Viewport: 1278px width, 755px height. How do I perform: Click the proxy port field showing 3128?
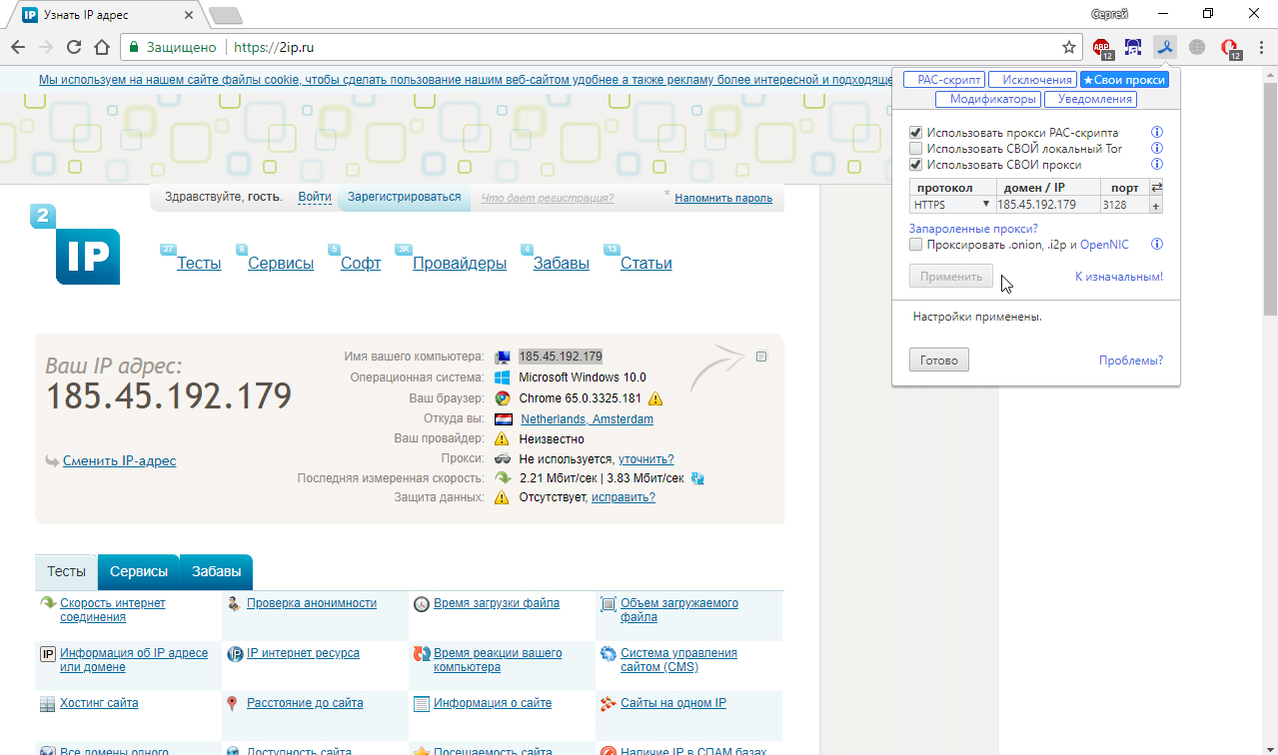[1124, 205]
